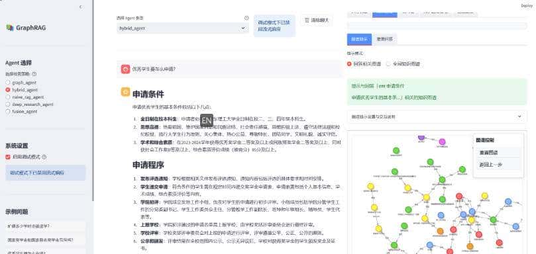Viewport: 536px width, 254px height.
Task: Open help tooltip beside 启用调试模式
Action: tap(44, 157)
